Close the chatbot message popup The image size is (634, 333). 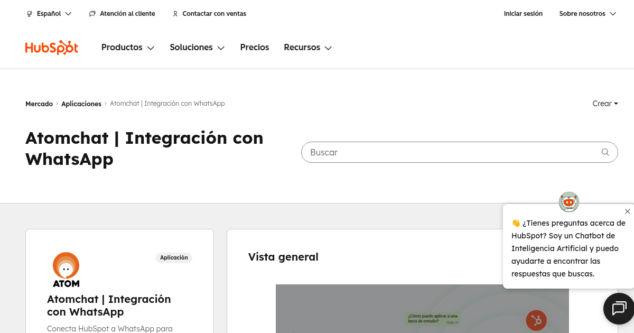pyautogui.click(x=627, y=211)
